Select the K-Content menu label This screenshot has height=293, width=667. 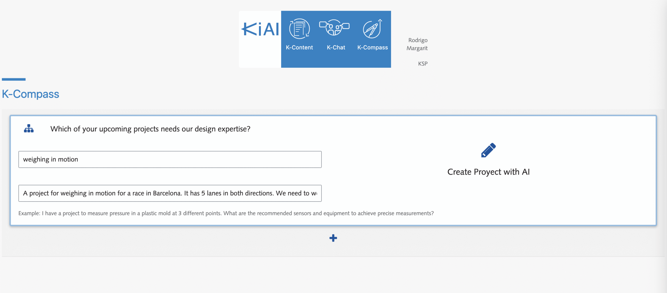click(299, 47)
